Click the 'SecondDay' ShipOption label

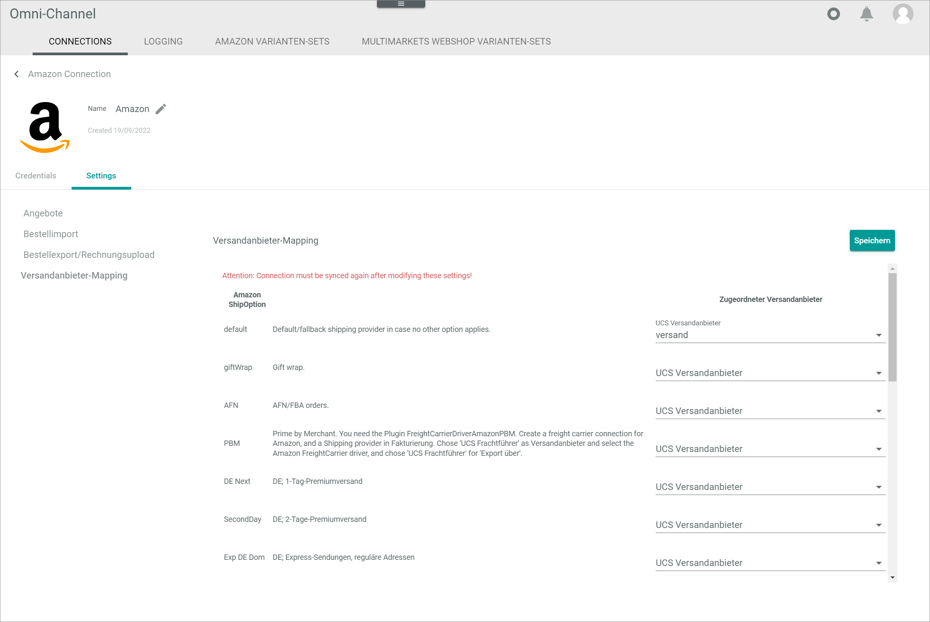tap(243, 520)
